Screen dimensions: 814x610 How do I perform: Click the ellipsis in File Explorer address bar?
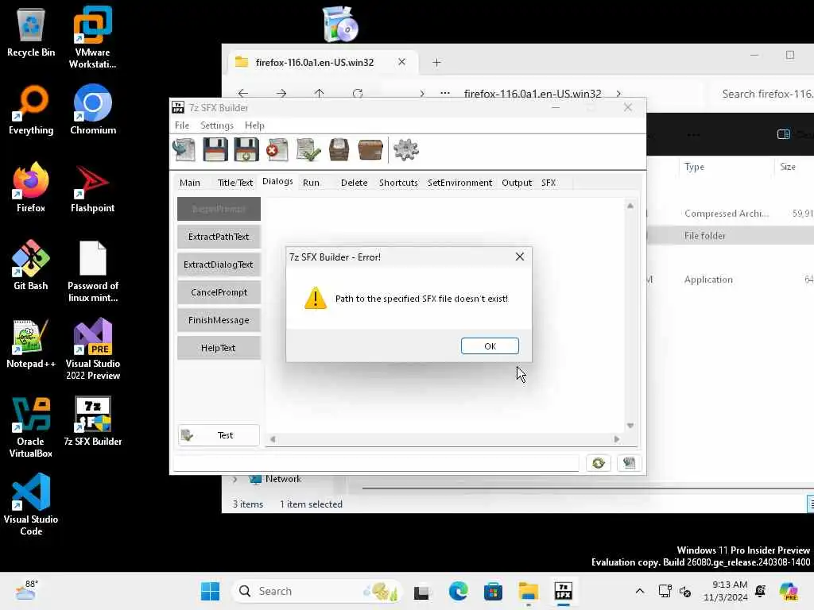pos(445,94)
